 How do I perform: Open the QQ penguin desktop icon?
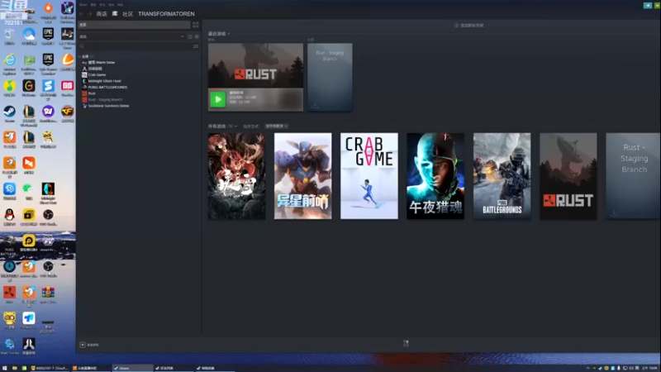click(x=10, y=217)
